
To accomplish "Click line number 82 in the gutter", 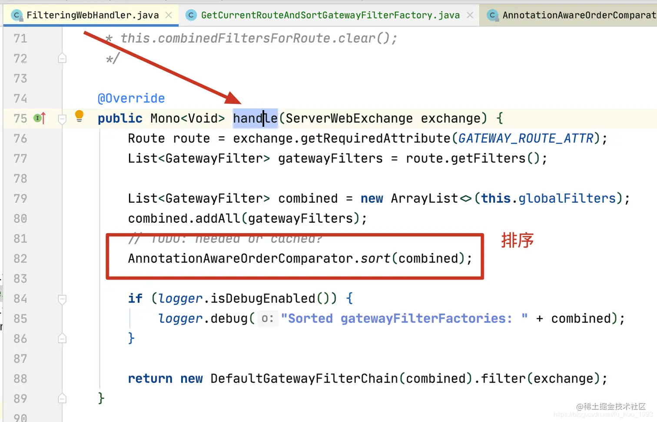I will 20,259.
